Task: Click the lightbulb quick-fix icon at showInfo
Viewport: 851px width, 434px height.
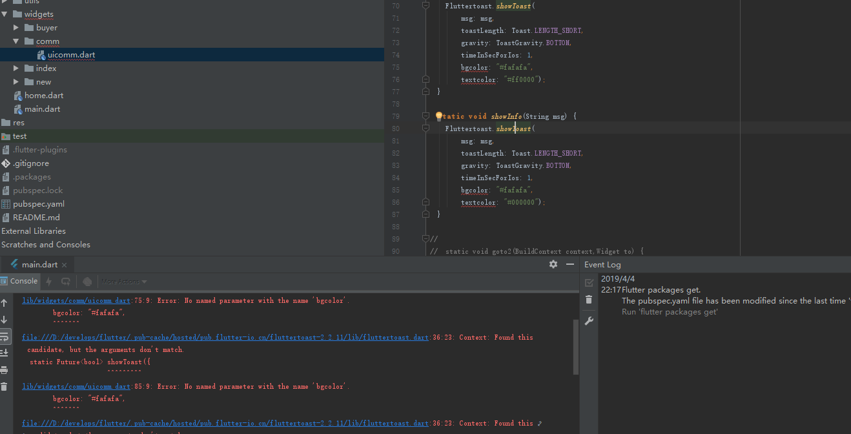Action: tap(439, 116)
